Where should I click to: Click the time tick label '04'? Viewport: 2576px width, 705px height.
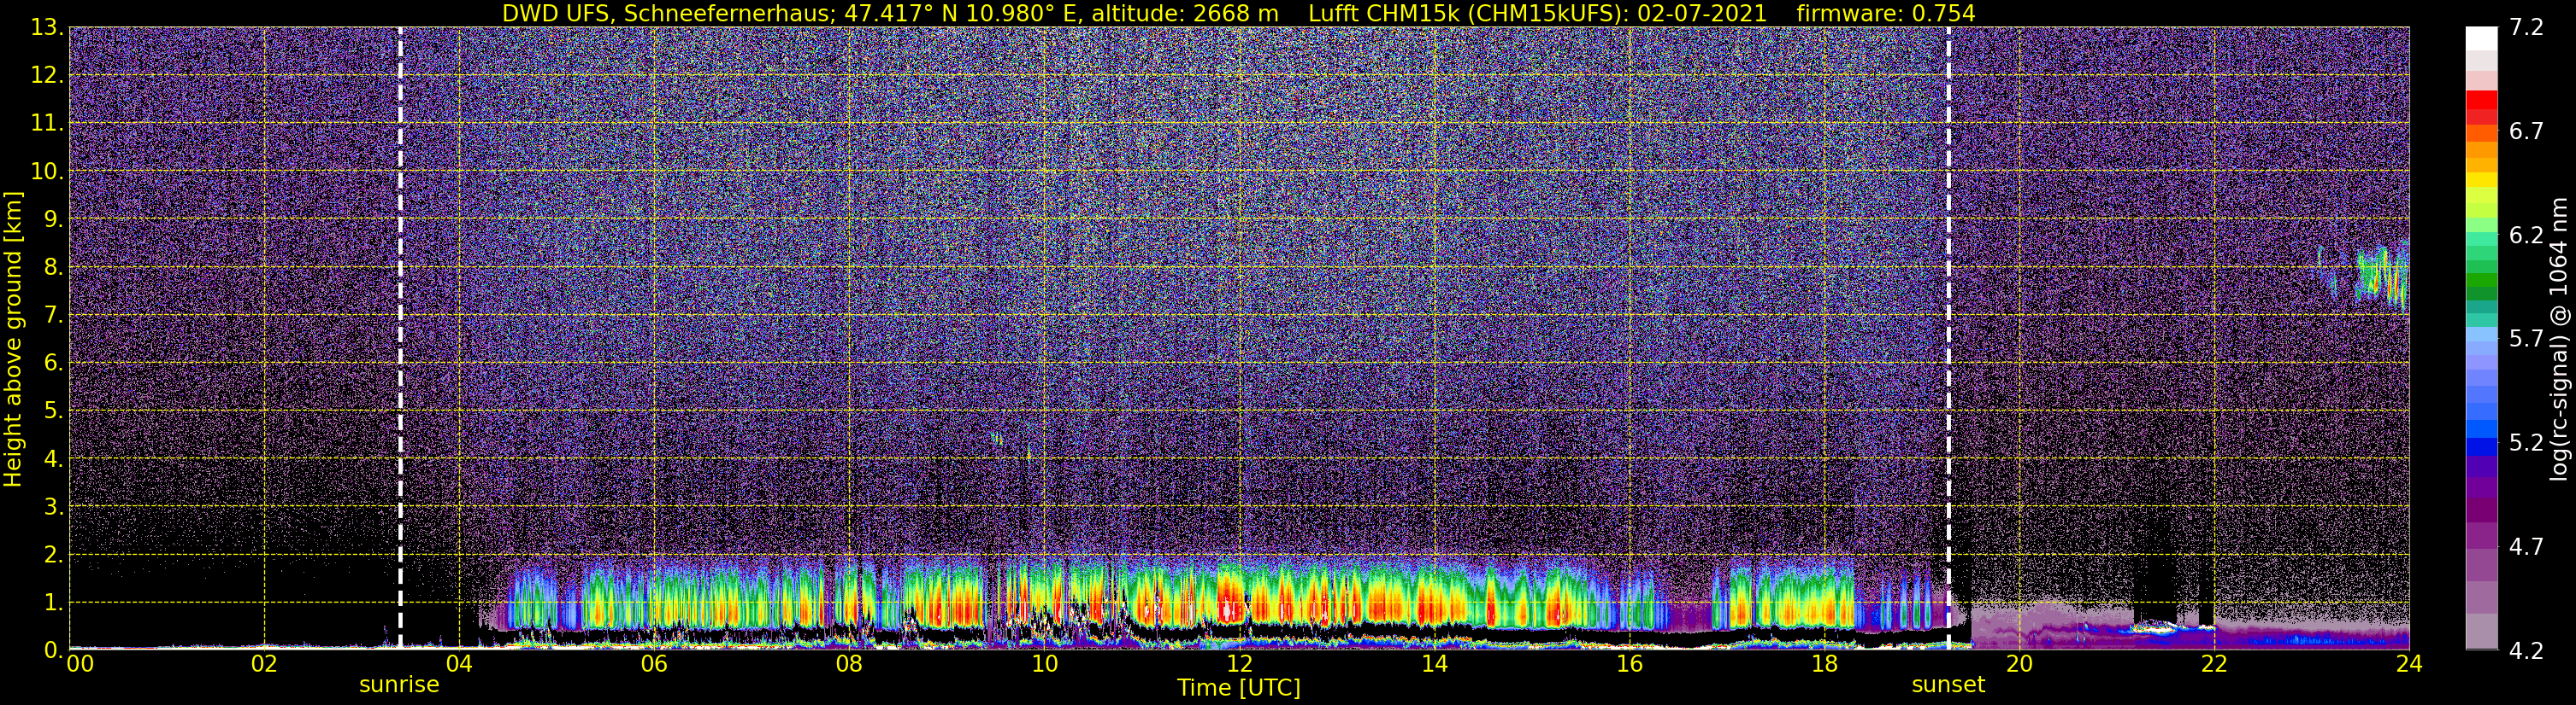458,665
